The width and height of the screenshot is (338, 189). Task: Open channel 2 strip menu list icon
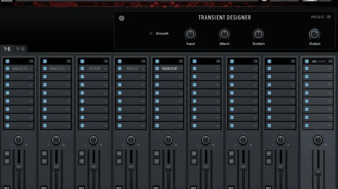pos(69,61)
